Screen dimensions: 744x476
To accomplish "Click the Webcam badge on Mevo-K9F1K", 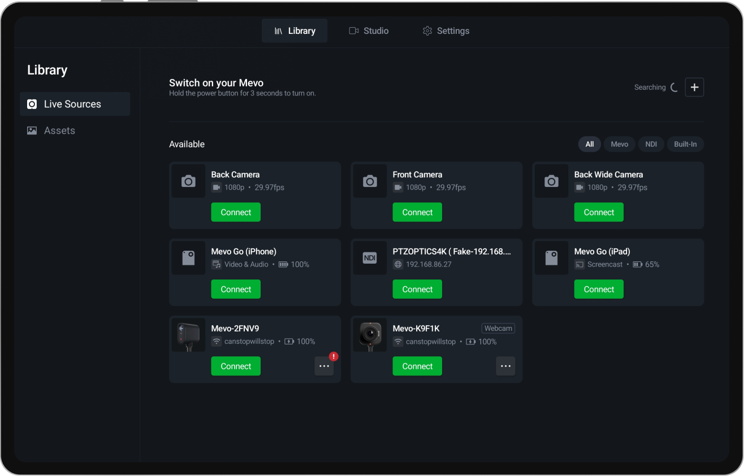I will tap(498, 328).
